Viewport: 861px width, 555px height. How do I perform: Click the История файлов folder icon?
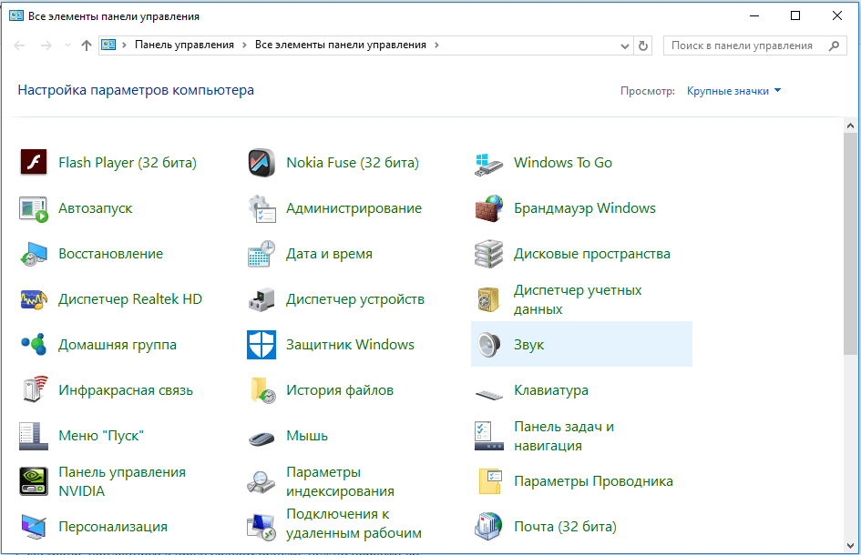click(x=263, y=390)
